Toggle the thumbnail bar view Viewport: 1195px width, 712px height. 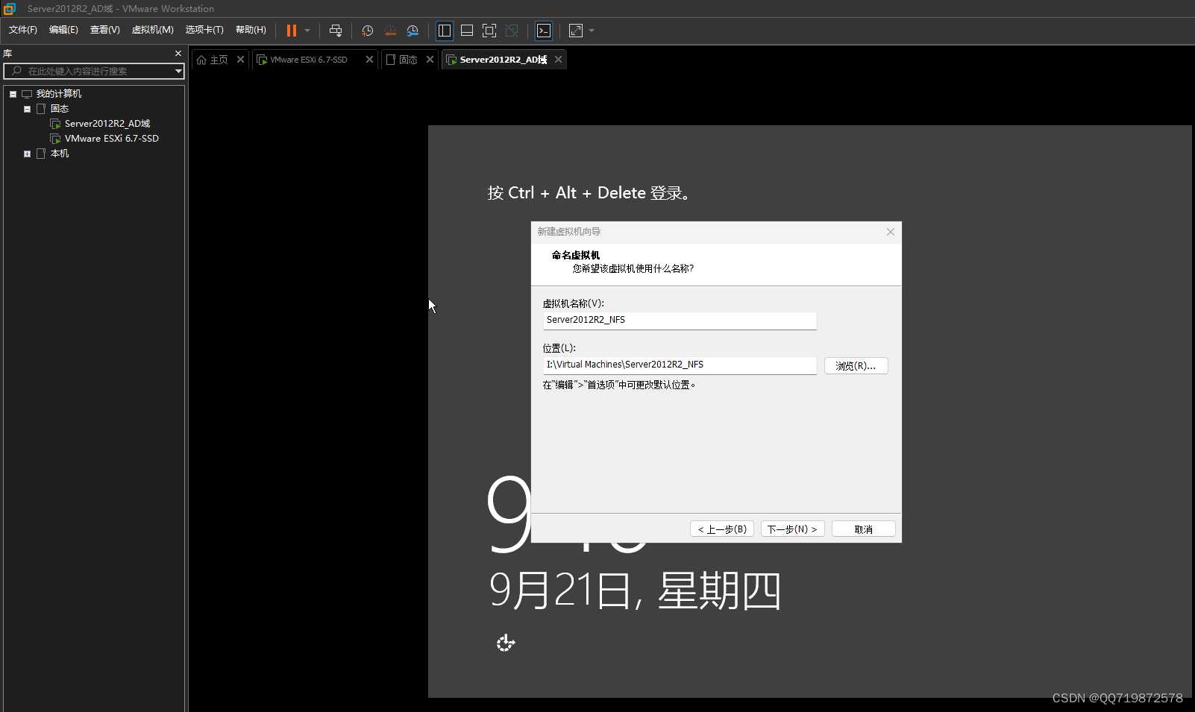(467, 31)
